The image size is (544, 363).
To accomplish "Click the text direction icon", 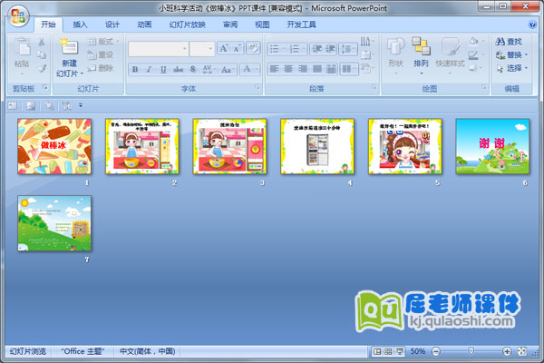I will pyautogui.click(x=367, y=42).
